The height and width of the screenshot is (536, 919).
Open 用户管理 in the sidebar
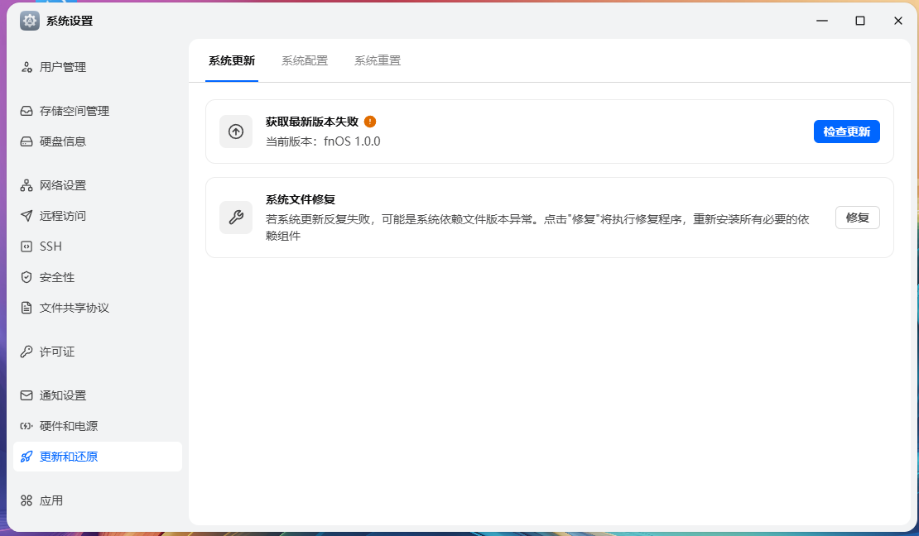point(98,67)
